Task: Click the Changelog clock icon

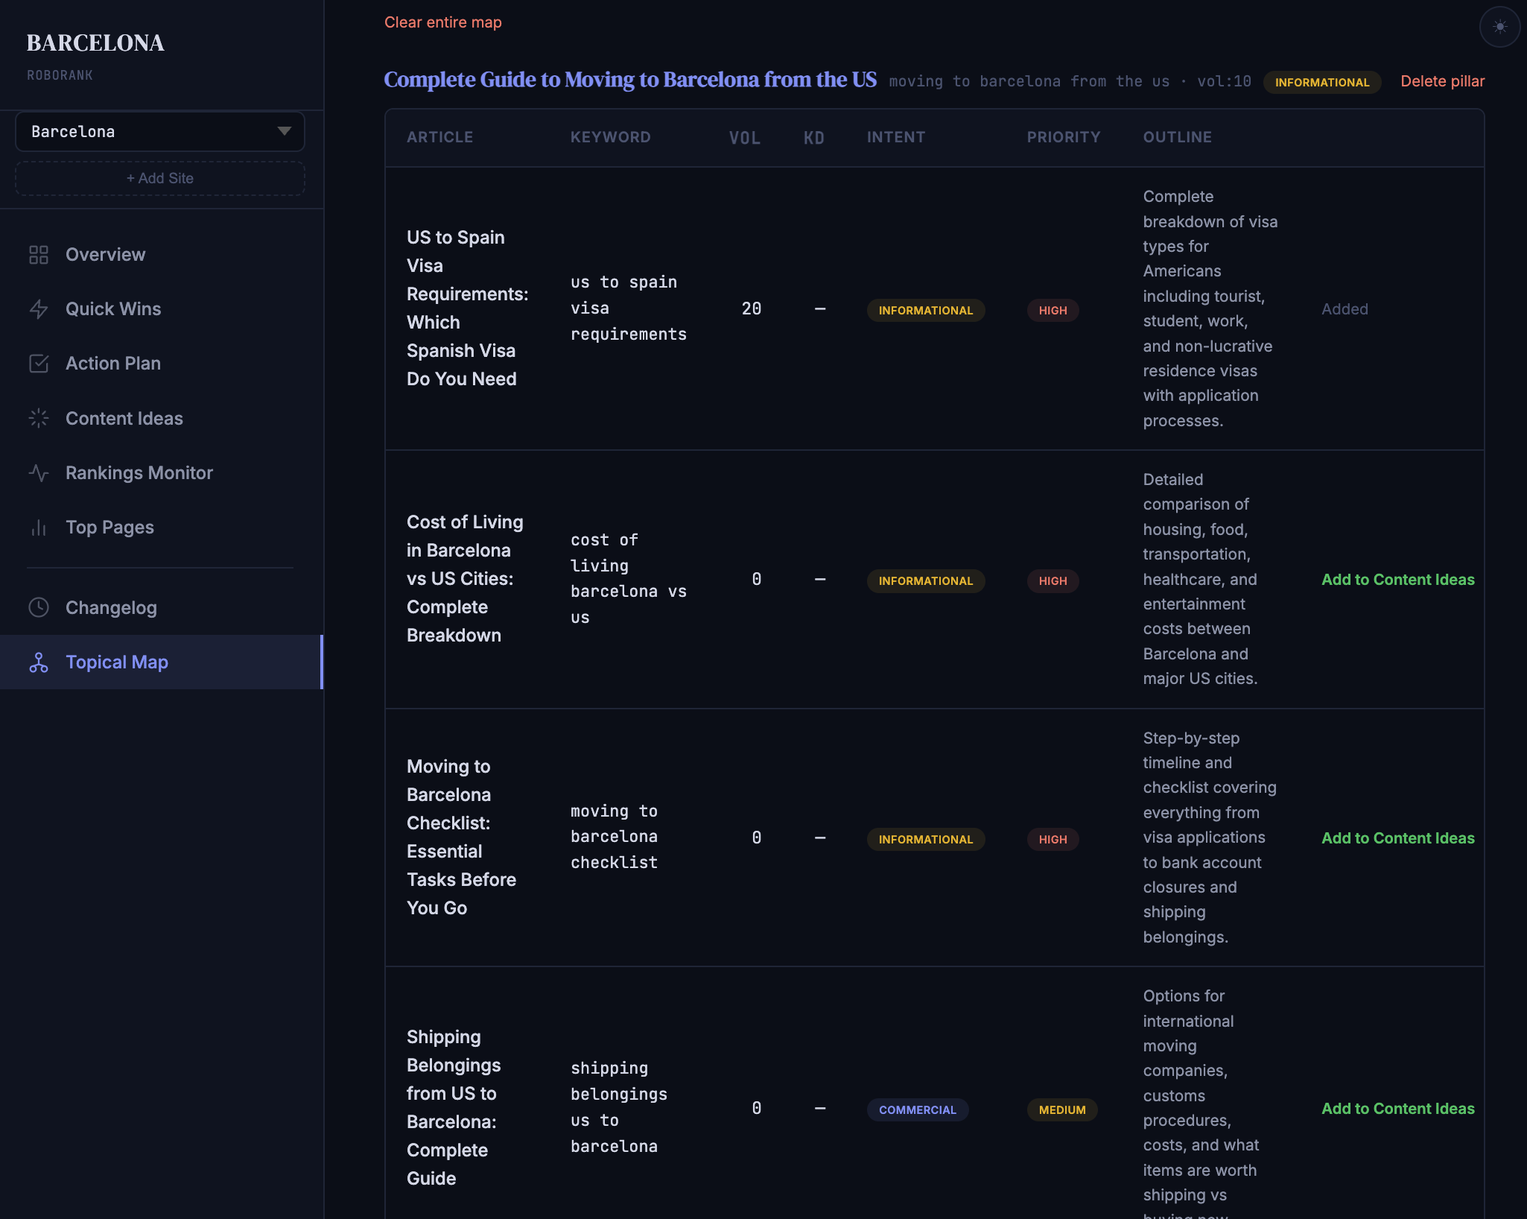Action: pyautogui.click(x=39, y=608)
